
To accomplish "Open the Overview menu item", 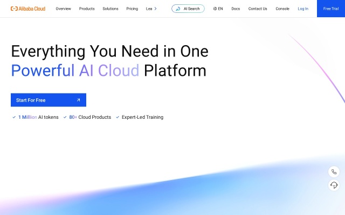I will [x=63, y=9].
